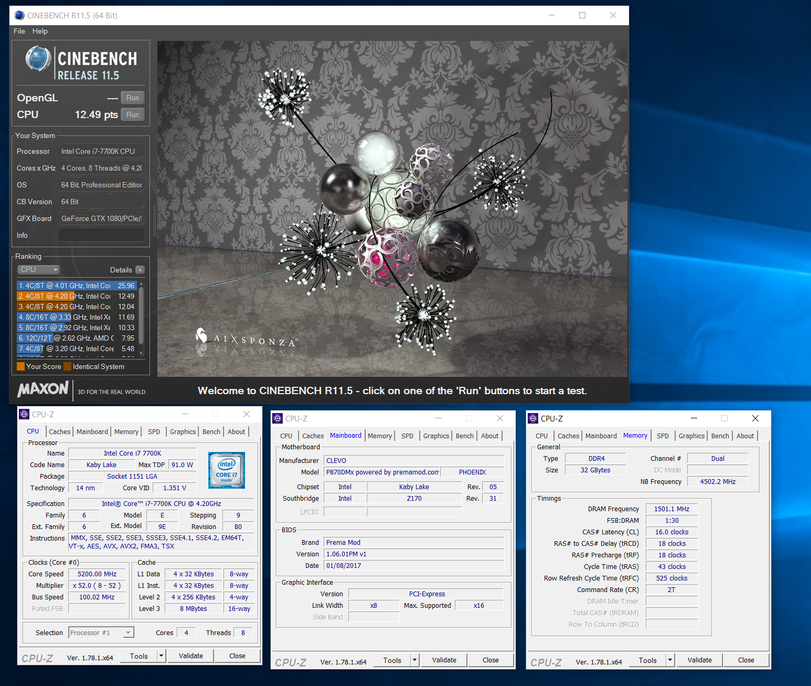This screenshot has height=686, width=811.
Task: Click the Info input field
Action: pos(101,235)
